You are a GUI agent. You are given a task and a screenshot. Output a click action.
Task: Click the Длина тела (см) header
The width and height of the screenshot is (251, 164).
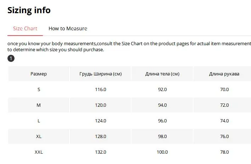point(162,74)
